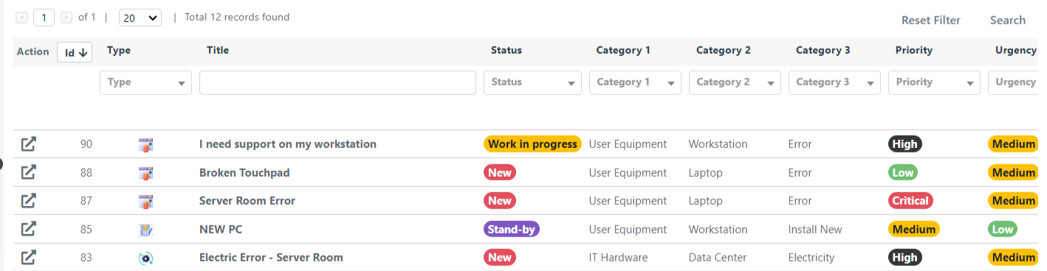The image size is (1047, 271).
Task: Click the 'Data Center' category cell
Action: coord(718,258)
